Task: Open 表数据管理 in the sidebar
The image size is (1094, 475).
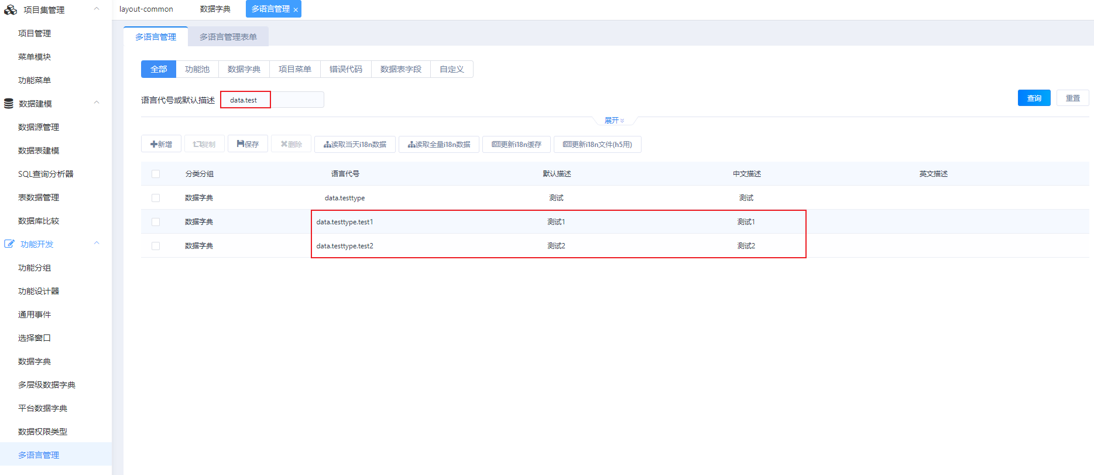Action: point(39,197)
